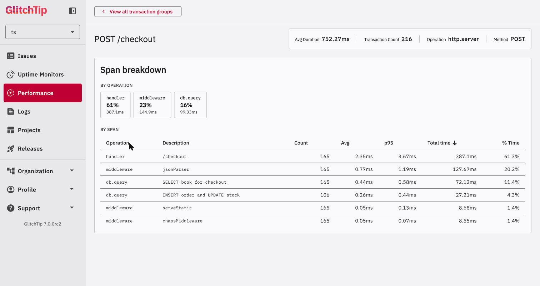Click the Issues list icon

pos(11,56)
